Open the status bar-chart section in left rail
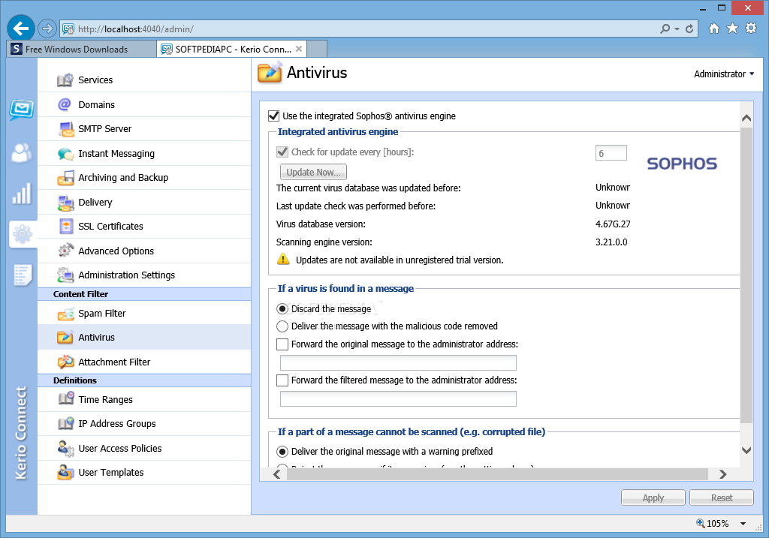The width and height of the screenshot is (769, 538). pyautogui.click(x=22, y=194)
